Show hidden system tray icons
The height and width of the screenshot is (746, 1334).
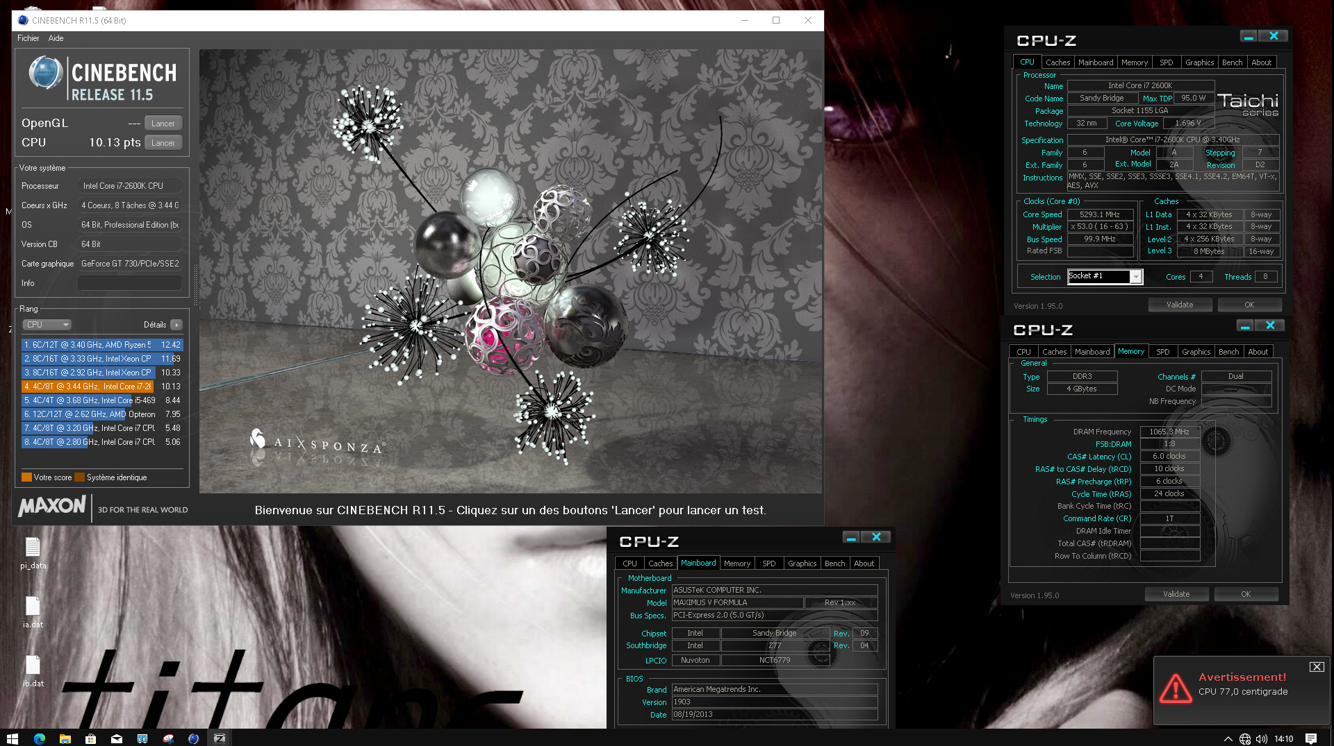pyautogui.click(x=1228, y=738)
